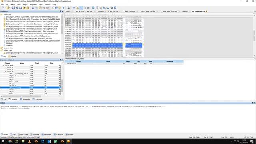Image resolution: width=256 pixels, height=144 pixels.
Task: Open the Help menu
Action: point(54,4)
